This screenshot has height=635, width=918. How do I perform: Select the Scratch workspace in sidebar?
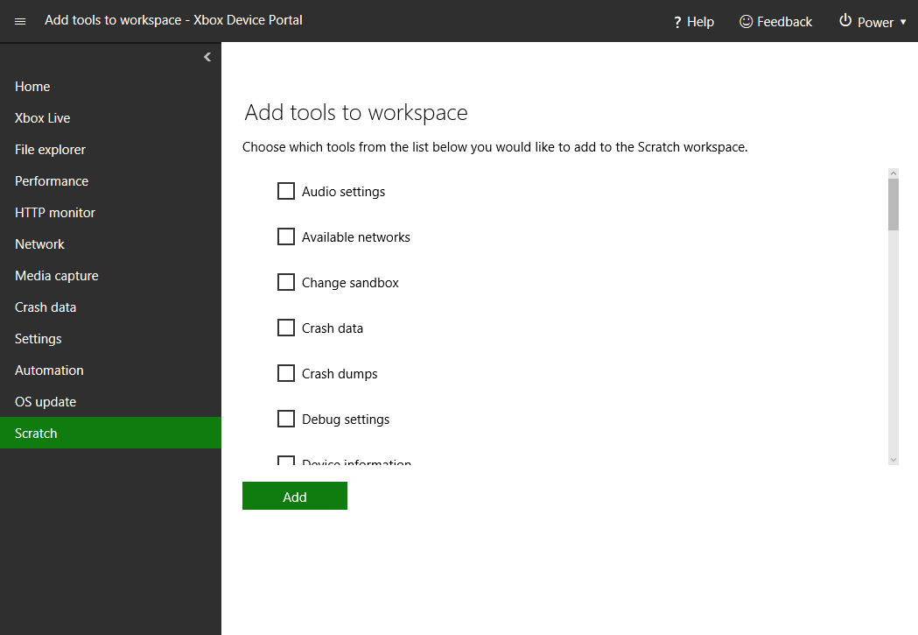[110, 433]
